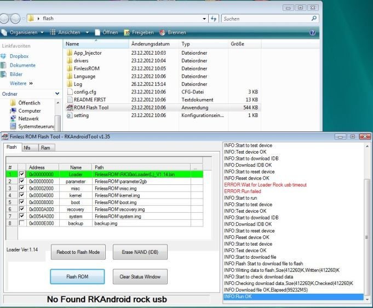The width and height of the screenshot is (373, 308).
Task: Click the Flash ROM button
Action: pyautogui.click(x=77, y=277)
